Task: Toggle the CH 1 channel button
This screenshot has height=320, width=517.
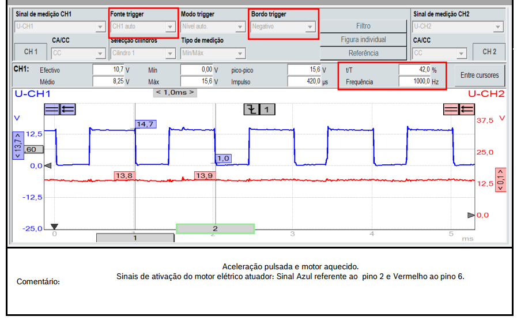Action: (x=31, y=52)
